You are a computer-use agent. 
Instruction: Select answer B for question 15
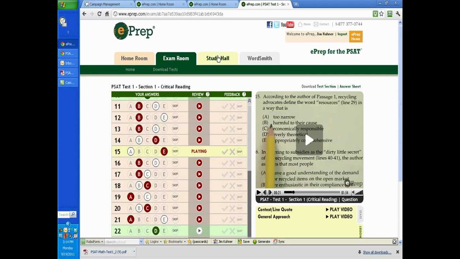coord(139,151)
